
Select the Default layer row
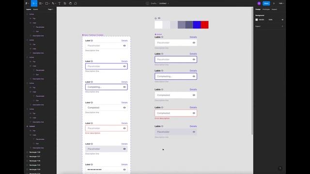(x=40, y=126)
